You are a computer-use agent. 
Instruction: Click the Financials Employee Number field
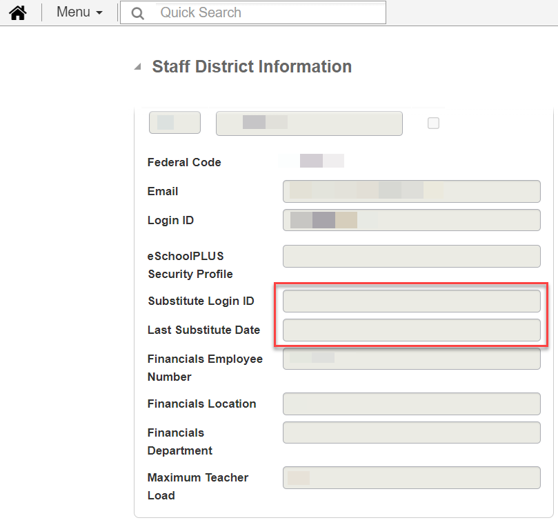point(411,359)
